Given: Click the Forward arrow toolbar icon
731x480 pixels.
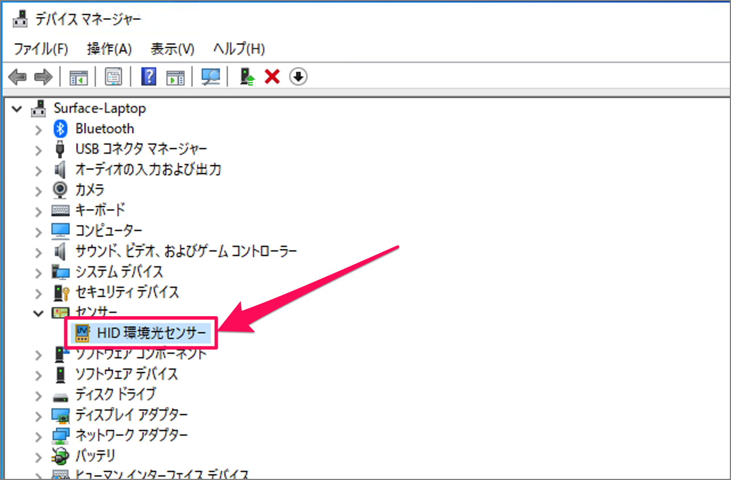Looking at the screenshot, I should click(44, 77).
